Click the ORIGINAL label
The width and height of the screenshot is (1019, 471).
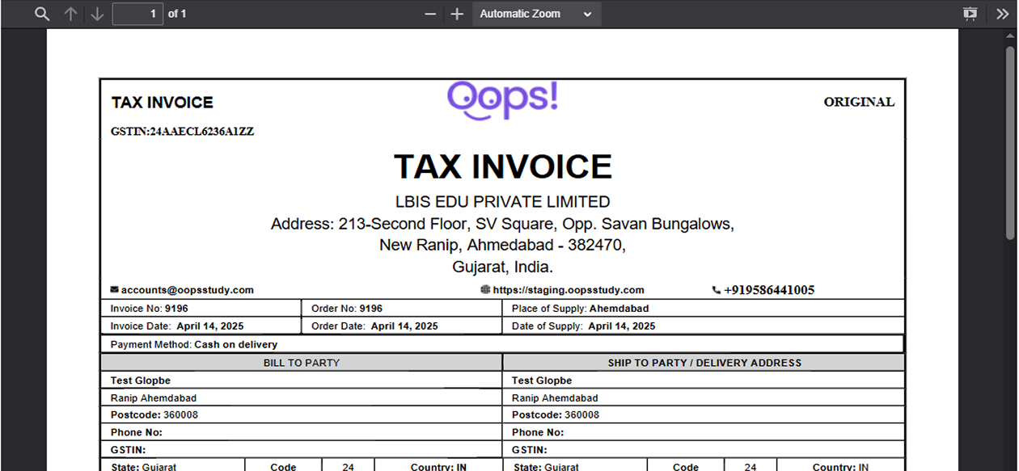[x=859, y=102]
